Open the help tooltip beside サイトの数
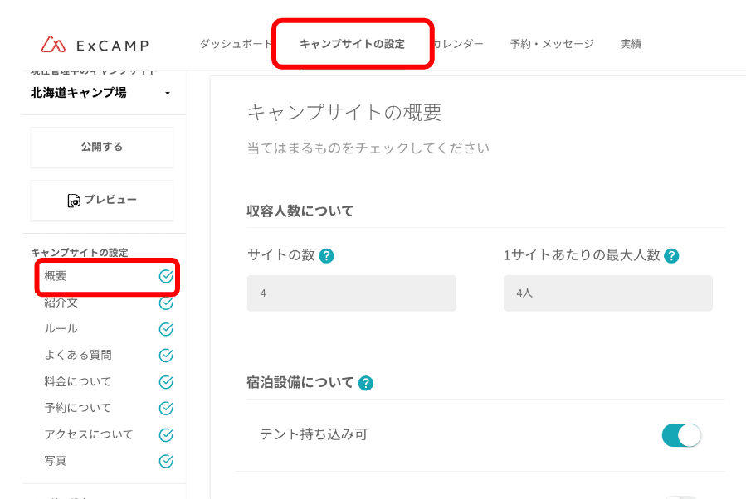 tap(326, 255)
